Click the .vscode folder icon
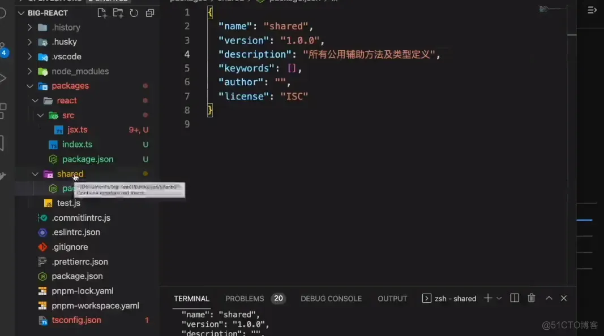The width and height of the screenshot is (604, 336). pos(43,57)
